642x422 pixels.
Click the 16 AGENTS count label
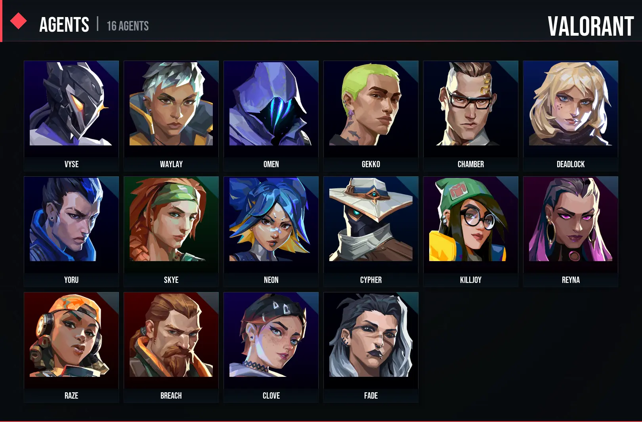(x=128, y=26)
